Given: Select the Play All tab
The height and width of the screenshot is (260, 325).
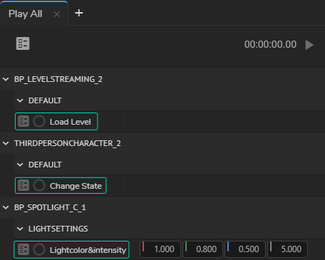Looking at the screenshot, I should click(x=26, y=14).
